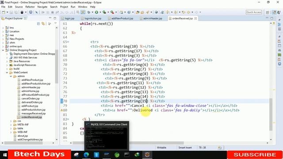This screenshot has width=283, height=159.
Task: Open the Run dropdown arrow
Action: pyautogui.click(x=100, y=12)
